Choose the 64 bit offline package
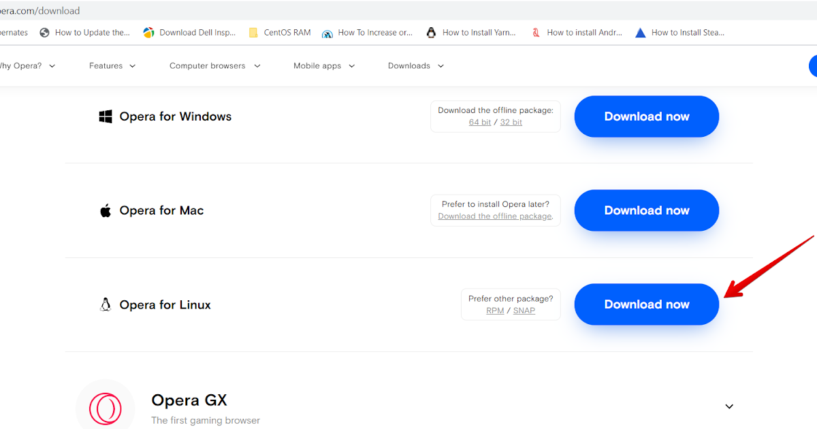This screenshot has height=429, width=817. tap(480, 123)
